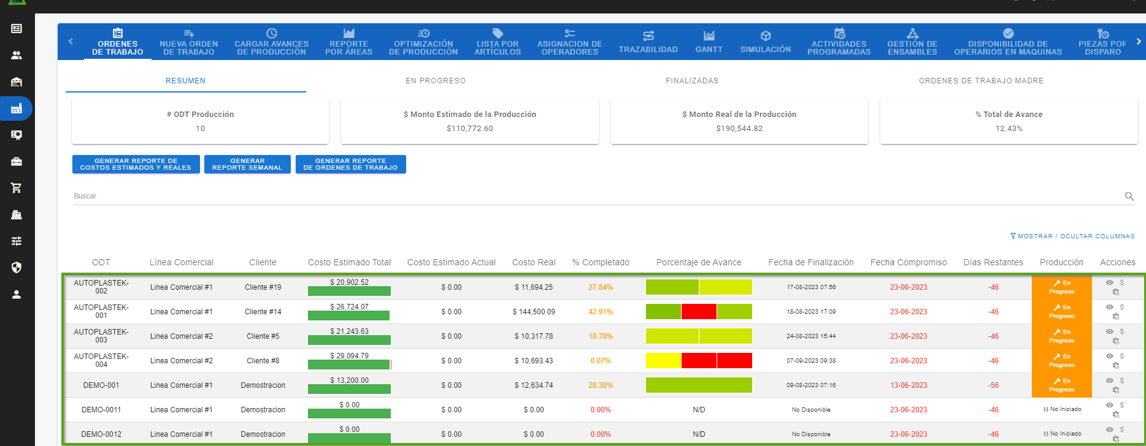Click the eye icon for AUTOPLASTEK-002

(x=1109, y=282)
